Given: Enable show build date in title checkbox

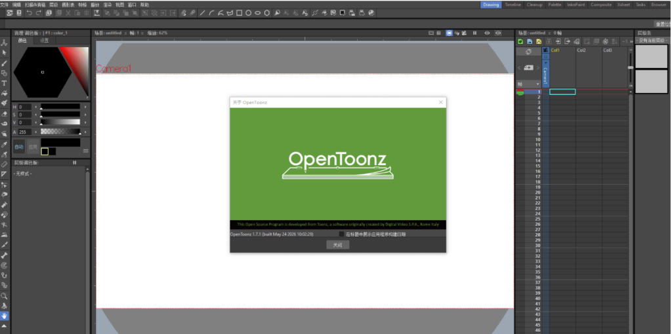Looking at the screenshot, I should pos(341,234).
